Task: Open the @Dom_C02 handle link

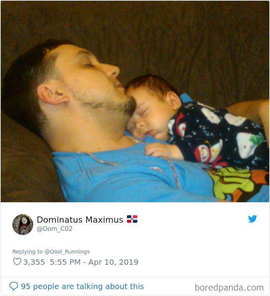Action: click(x=54, y=229)
